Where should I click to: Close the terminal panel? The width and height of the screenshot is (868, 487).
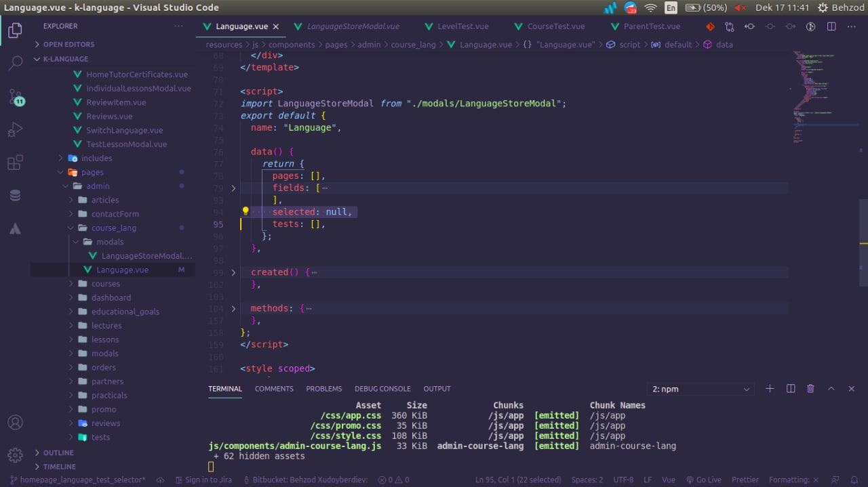(x=852, y=389)
